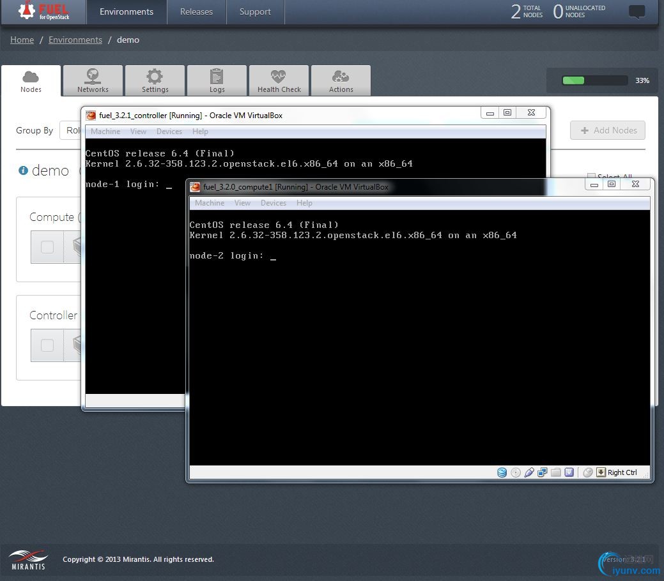Click the 33% deployment progress bar
The image size is (664, 581).
pyautogui.click(x=594, y=80)
